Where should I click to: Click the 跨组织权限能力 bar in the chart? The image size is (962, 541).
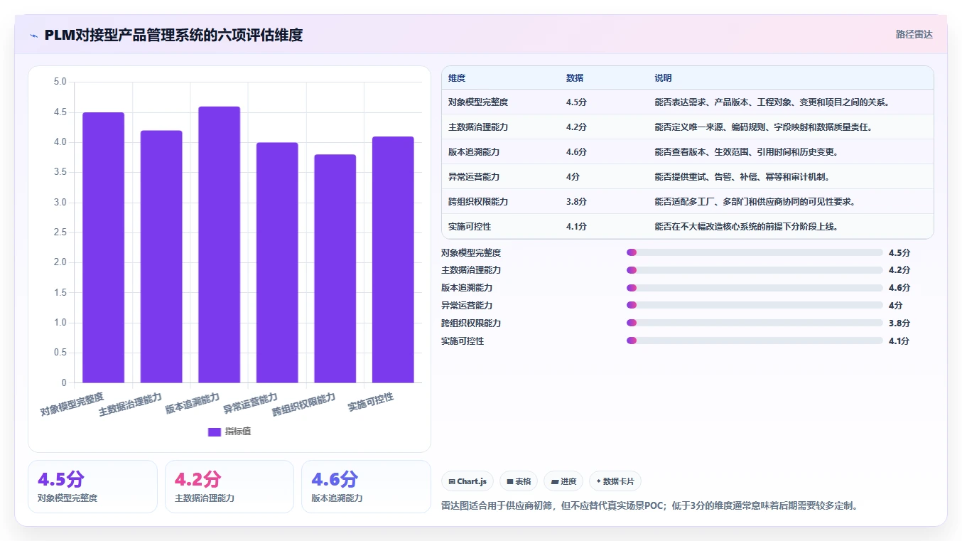[x=335, y=269]
